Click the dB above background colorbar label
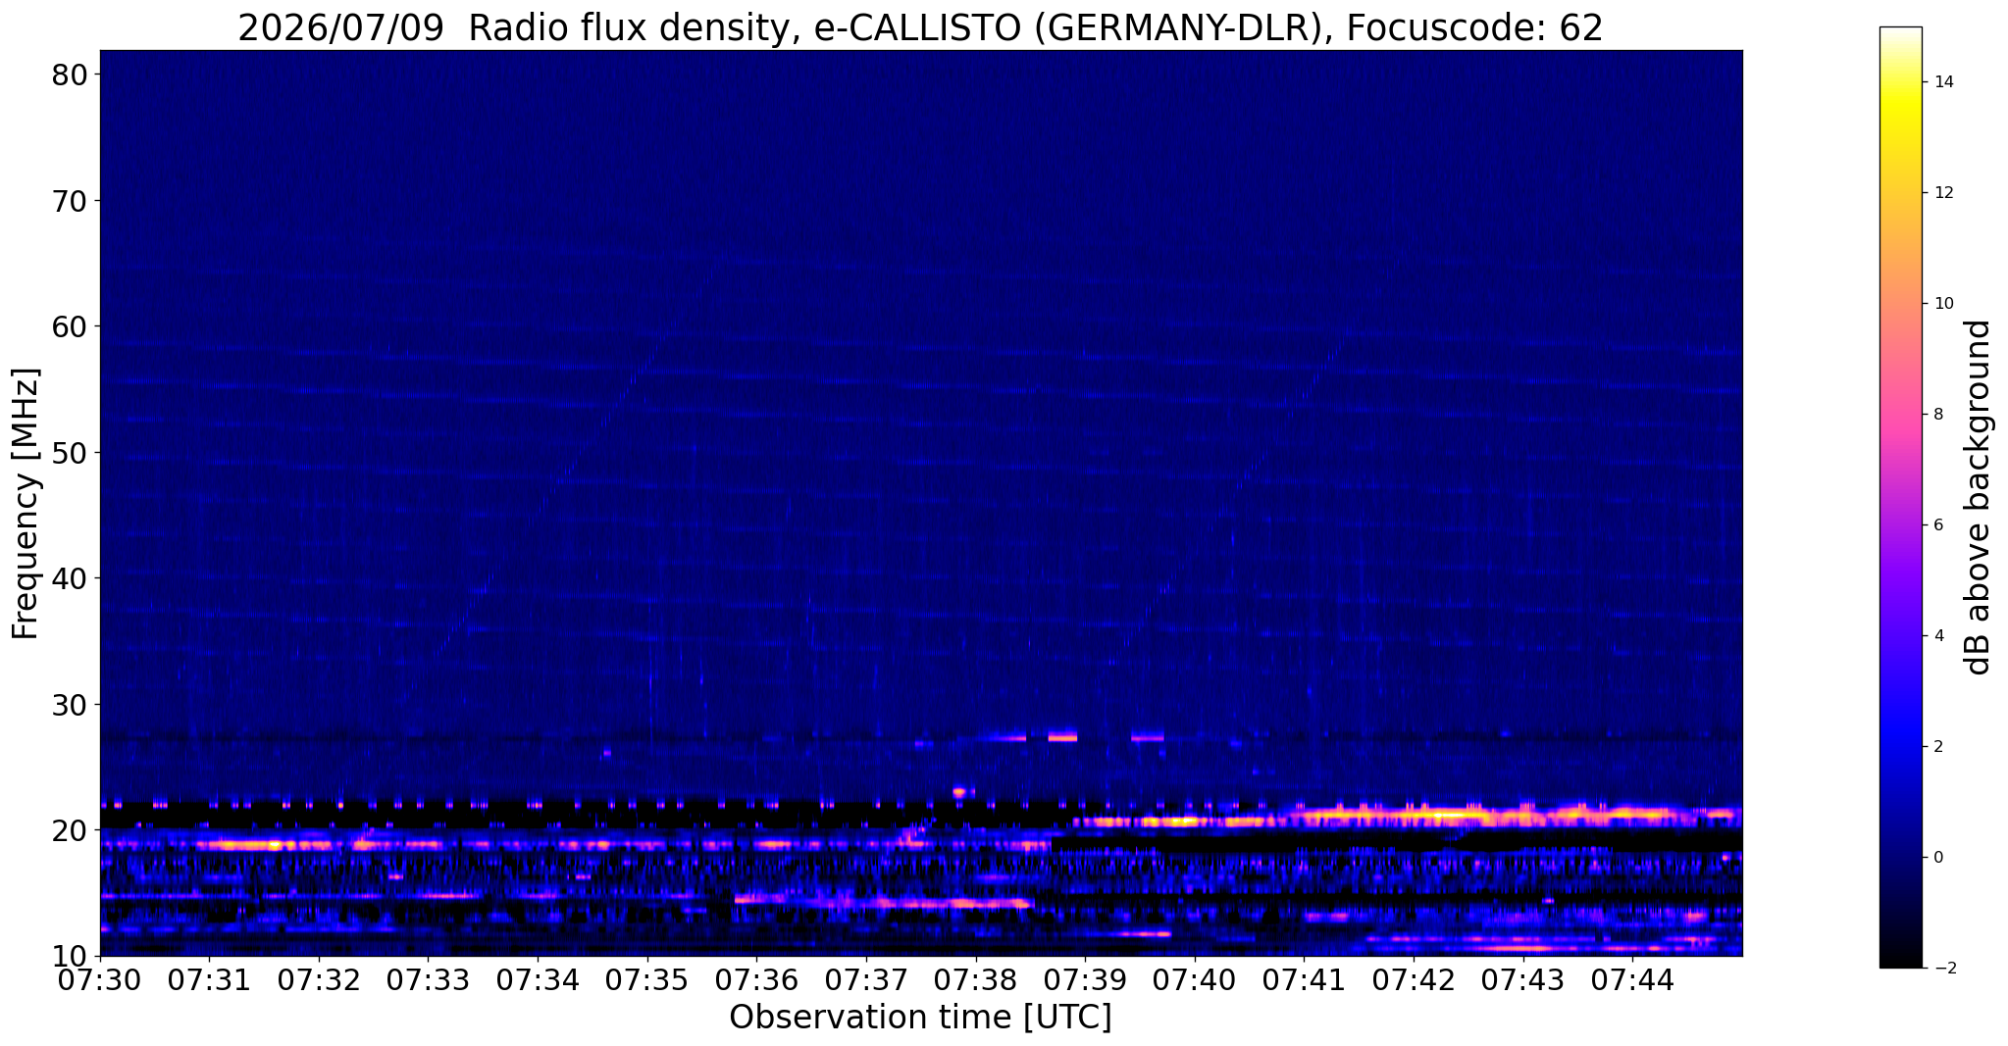Image resolution: width=2008 pixels, height=1046 pixels. tap(1979, 497)
